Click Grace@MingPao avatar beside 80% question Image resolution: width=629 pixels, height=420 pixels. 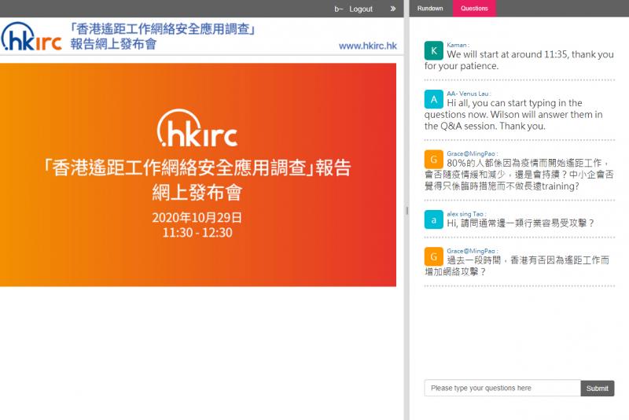(x=434, y=159)
